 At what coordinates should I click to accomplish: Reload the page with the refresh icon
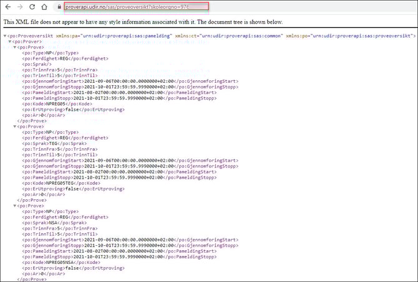tap(32, 7)
